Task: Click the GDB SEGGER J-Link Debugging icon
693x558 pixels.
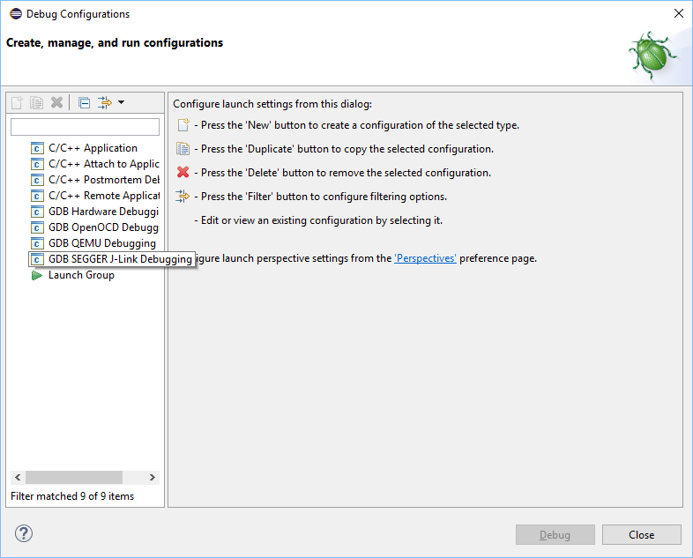Action: [37, 259]
